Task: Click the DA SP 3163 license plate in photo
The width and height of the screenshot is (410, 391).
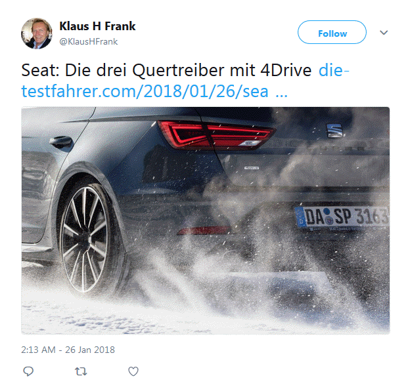Action: tap(342, 216)
